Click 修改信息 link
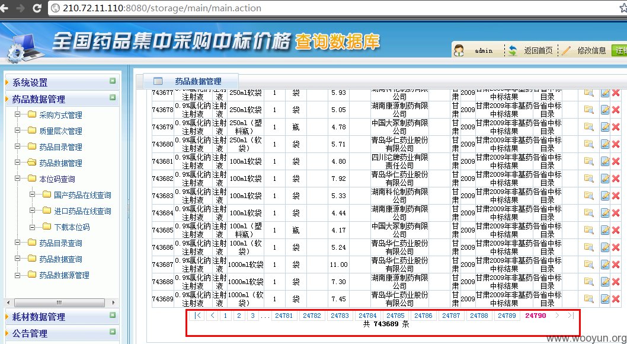 pos(592,51)
